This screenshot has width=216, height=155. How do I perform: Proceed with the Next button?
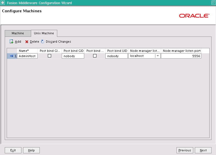point(203,150)
